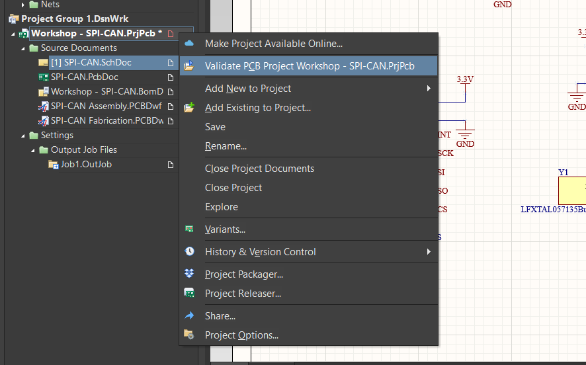Image resolution: width=586 pixels, height=365 pixels.
Task: Open Project Options
Action: tap(309, 335)
